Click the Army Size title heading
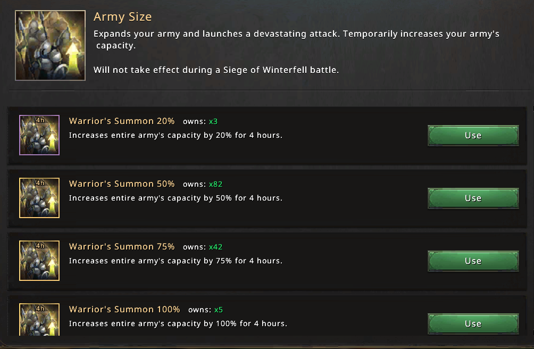Screen dimensions: 534x349 tap(123, 17)
